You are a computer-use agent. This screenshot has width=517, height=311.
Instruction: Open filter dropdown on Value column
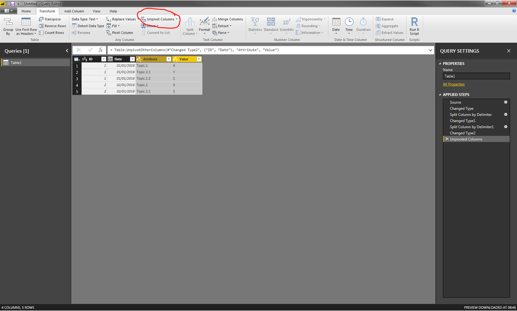click(199, 59)
